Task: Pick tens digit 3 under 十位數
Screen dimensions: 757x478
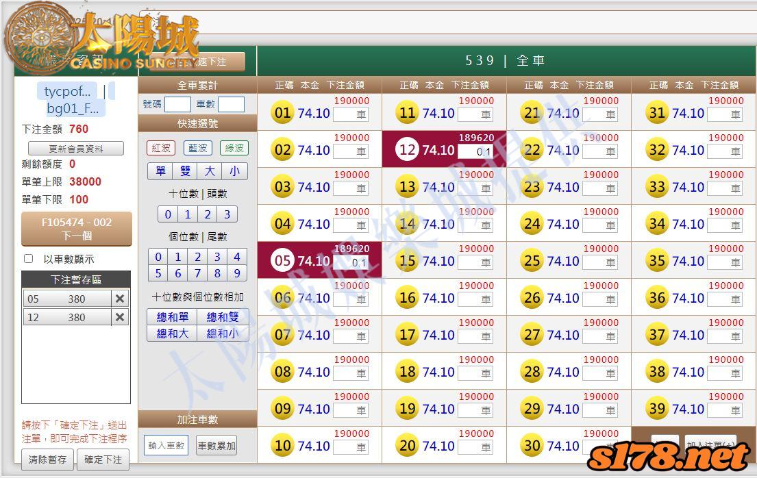Action: 227,214
